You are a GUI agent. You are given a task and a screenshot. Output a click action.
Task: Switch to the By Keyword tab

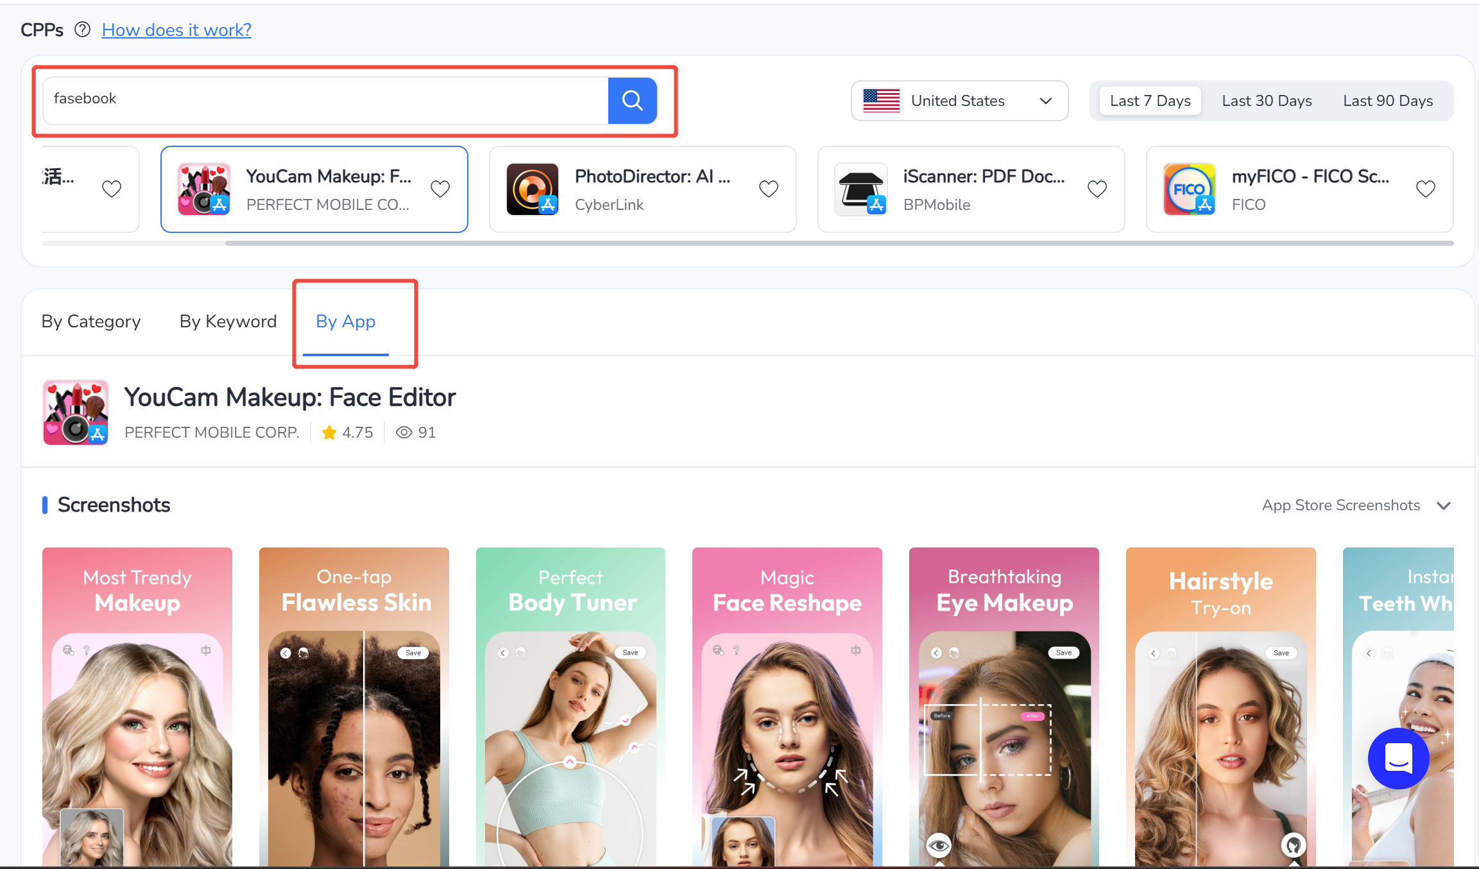[x=228, y=321]
